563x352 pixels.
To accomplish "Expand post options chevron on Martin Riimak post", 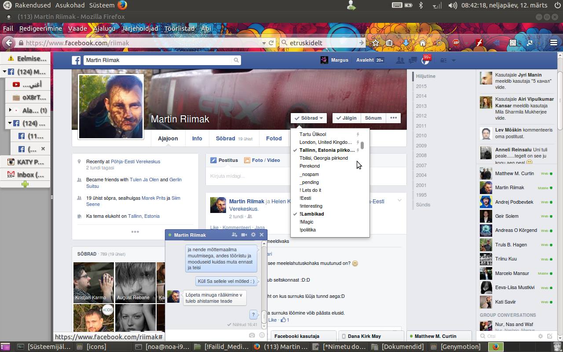I will click(x=399, y=201).
